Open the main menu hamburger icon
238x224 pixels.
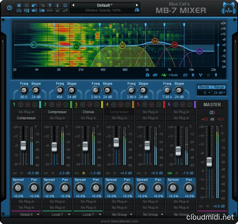(19, 6)
